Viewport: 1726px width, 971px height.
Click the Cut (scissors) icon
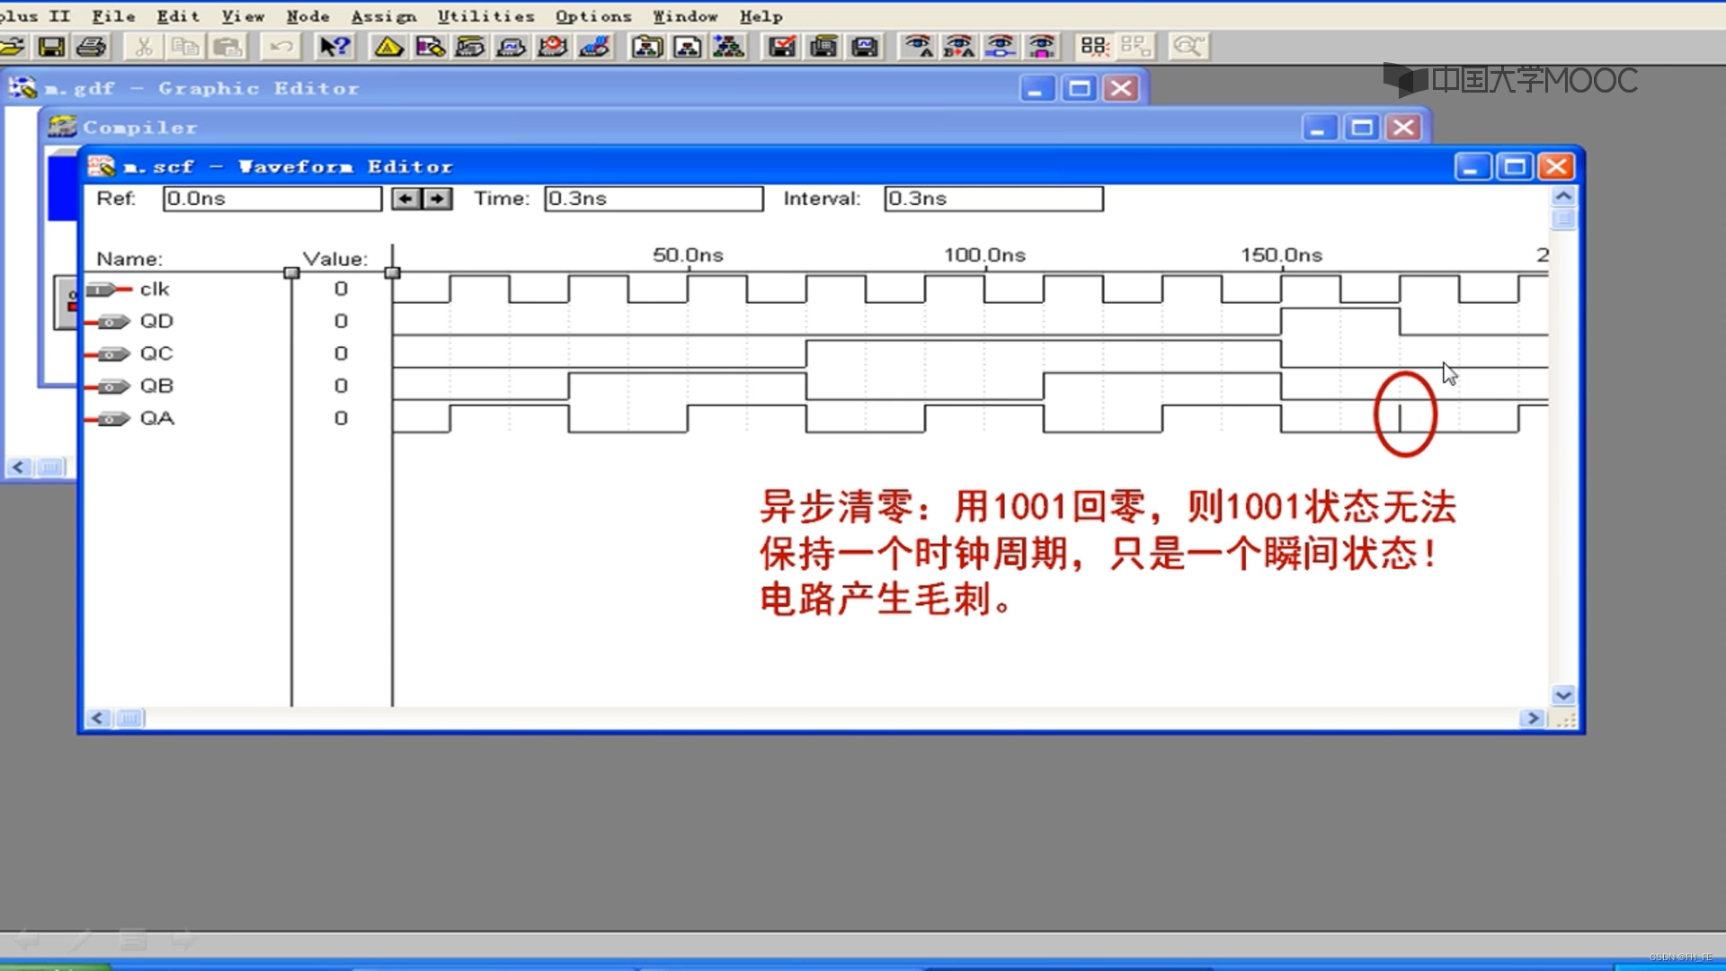coord(144,47)
